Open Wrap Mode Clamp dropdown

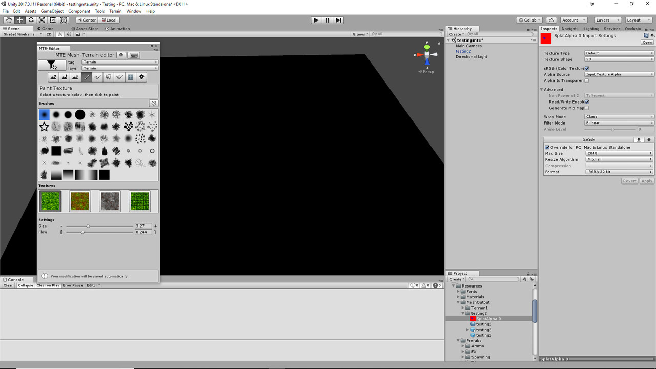pyautogui.click(x=619, y=117)
